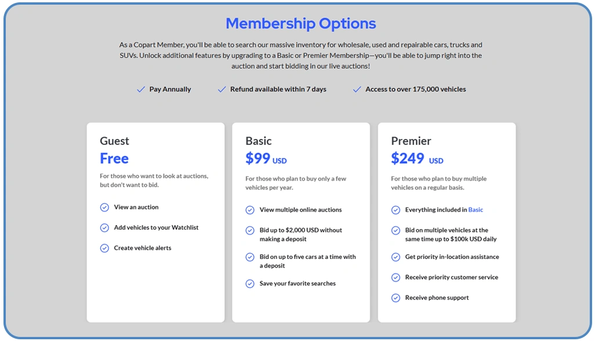Click checkmark beside Access to over 175,000 vehicles
Viewport: 595px width, 341px height.
point(357,89)
